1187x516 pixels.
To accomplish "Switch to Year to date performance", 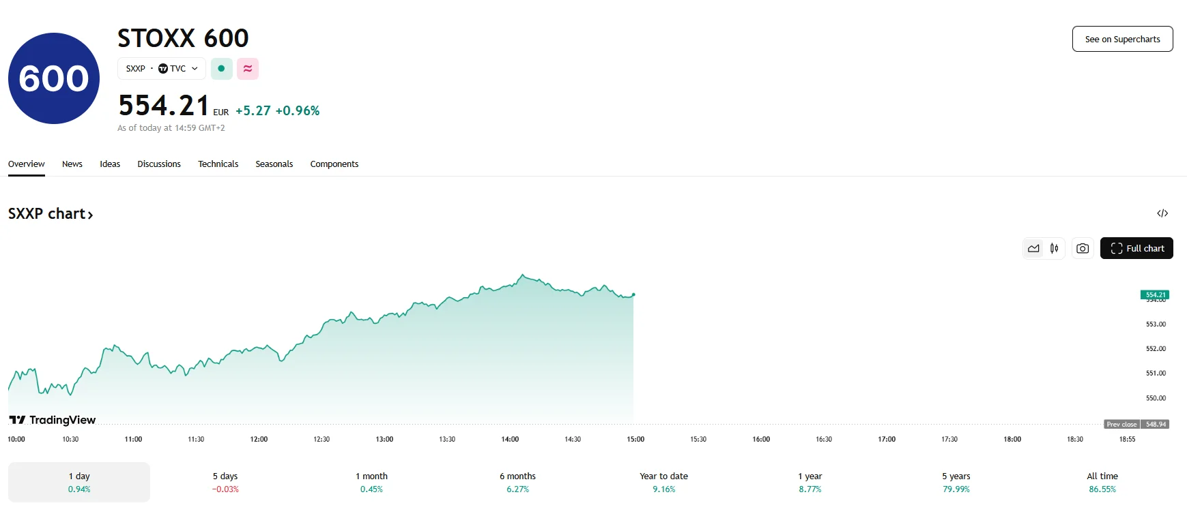I will (x=663, y=482).
